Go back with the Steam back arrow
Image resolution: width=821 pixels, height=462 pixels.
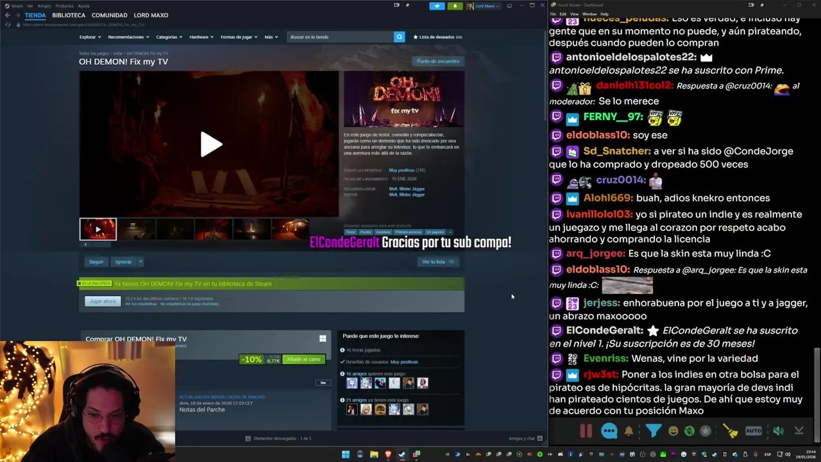[7, 15]
